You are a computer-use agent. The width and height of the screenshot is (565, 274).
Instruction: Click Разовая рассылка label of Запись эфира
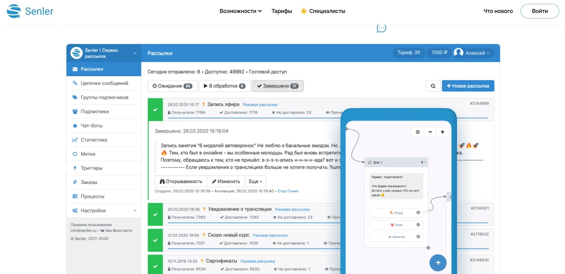pyautogui.click(x=260, y=105)
